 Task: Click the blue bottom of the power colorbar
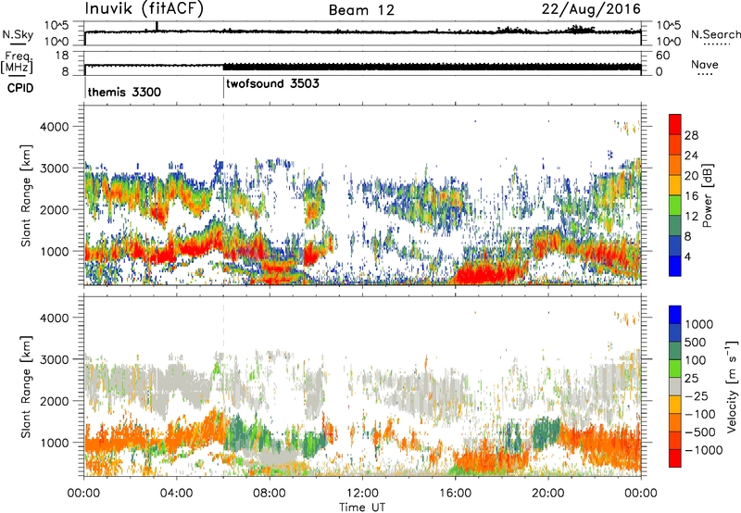pos(675,266)
